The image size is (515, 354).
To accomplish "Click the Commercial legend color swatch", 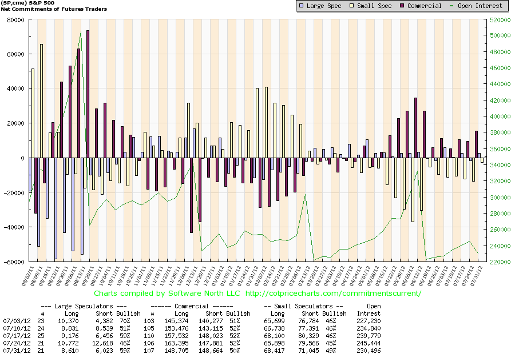I will [402, 6].
